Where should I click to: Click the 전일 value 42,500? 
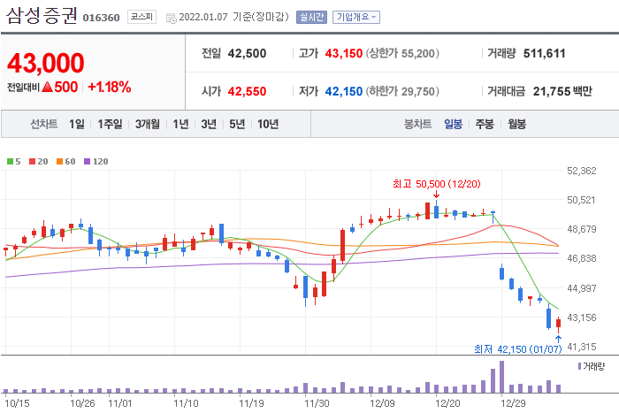coord(247,53)
